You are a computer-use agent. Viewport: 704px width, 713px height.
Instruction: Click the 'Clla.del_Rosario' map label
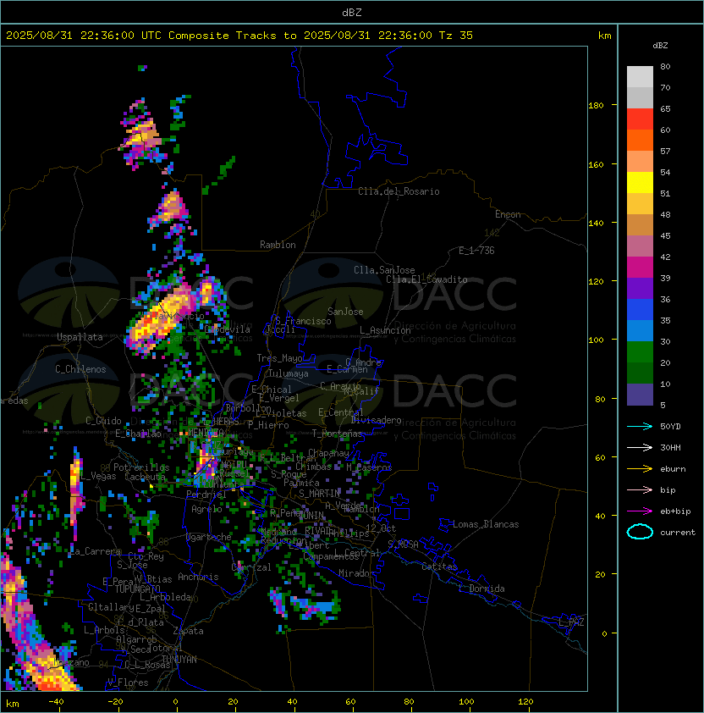tap(399, 191)
